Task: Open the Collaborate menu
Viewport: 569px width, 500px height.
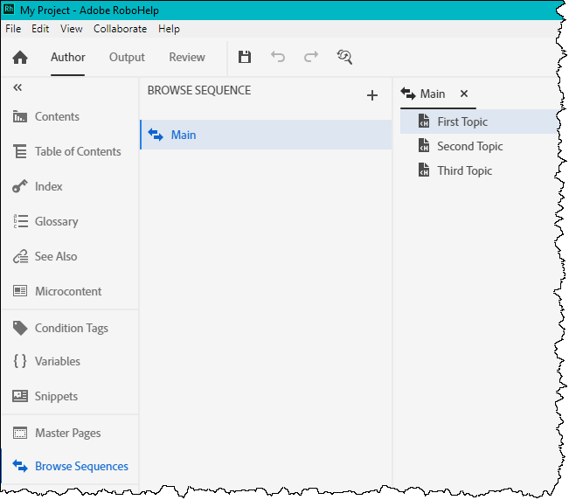Action: [121, 29]
